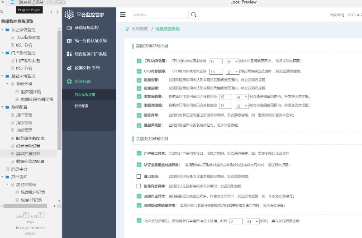Image resolution: width=362 pixels, height=238 pixels.
Task: Open 服务器详情 page in sitemap
Action: click(x=31, y=92)
